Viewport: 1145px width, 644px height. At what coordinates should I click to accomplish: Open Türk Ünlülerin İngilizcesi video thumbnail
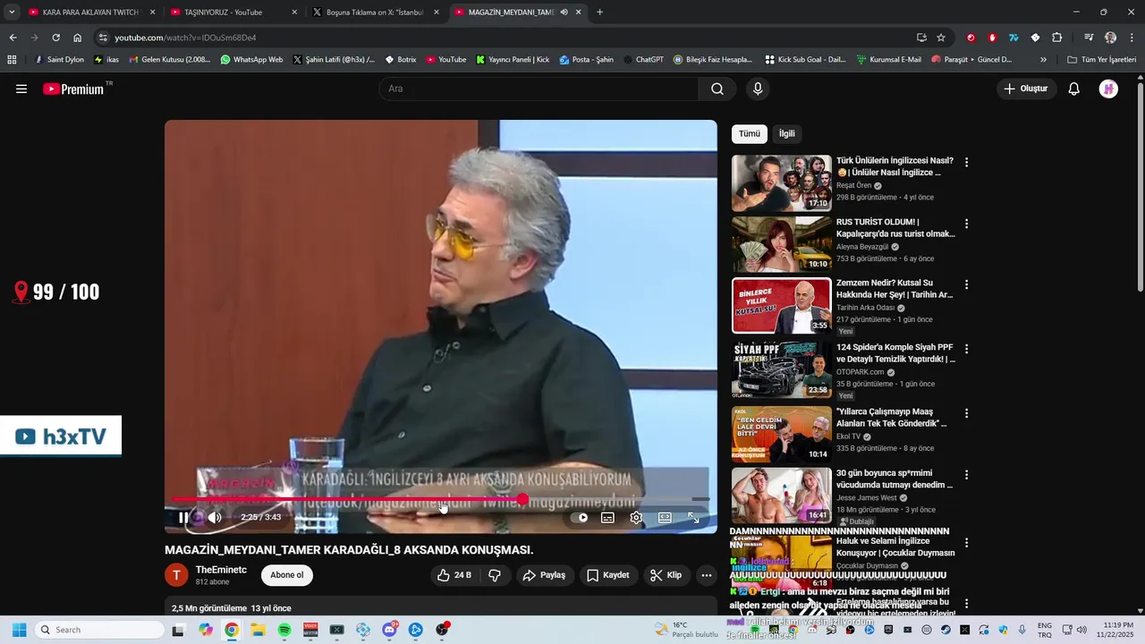pyautogui.click(x=782, y=183)
